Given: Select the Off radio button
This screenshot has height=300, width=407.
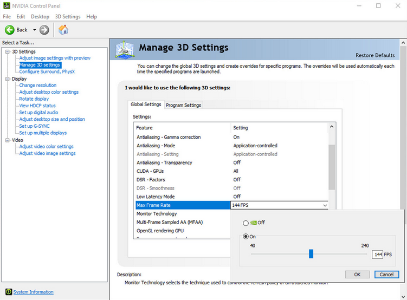Looking at the screenshot, I should [246, 223].
